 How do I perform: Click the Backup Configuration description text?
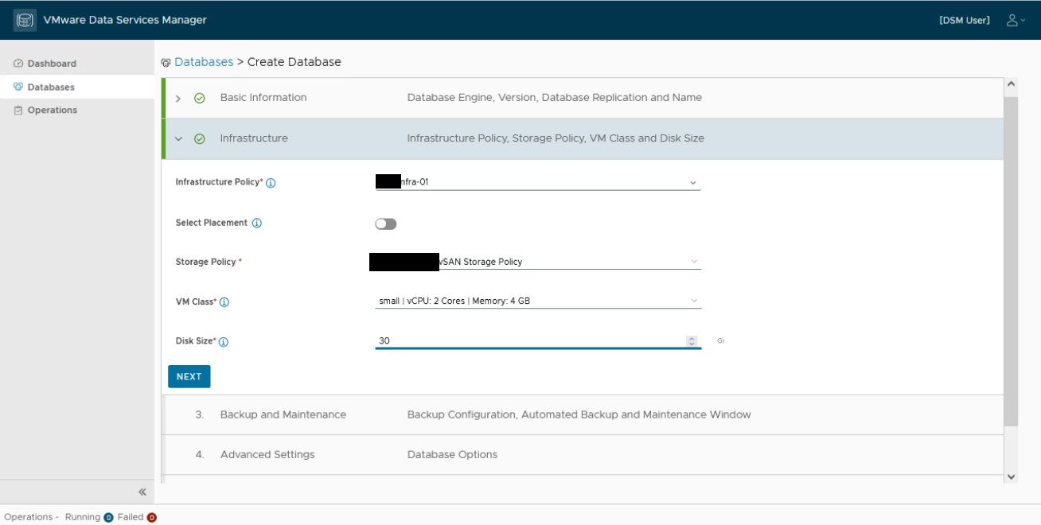point(579,415)
